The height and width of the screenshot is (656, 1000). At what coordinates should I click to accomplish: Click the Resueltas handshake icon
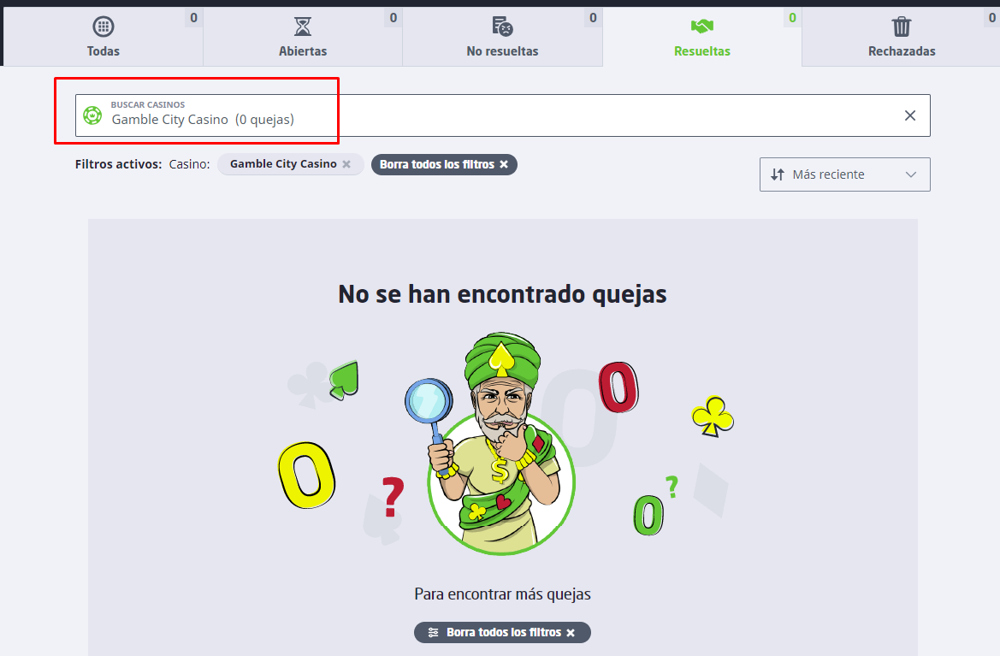[x=702, y=27]
